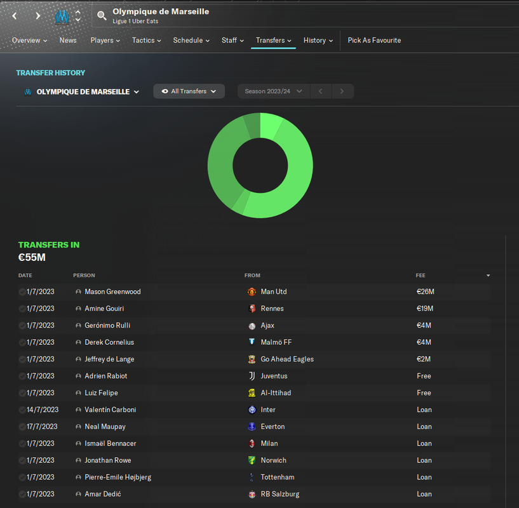Click Juventus club crest
The height and width of the screenshot is (508, 519).
[x=252, y=376]
